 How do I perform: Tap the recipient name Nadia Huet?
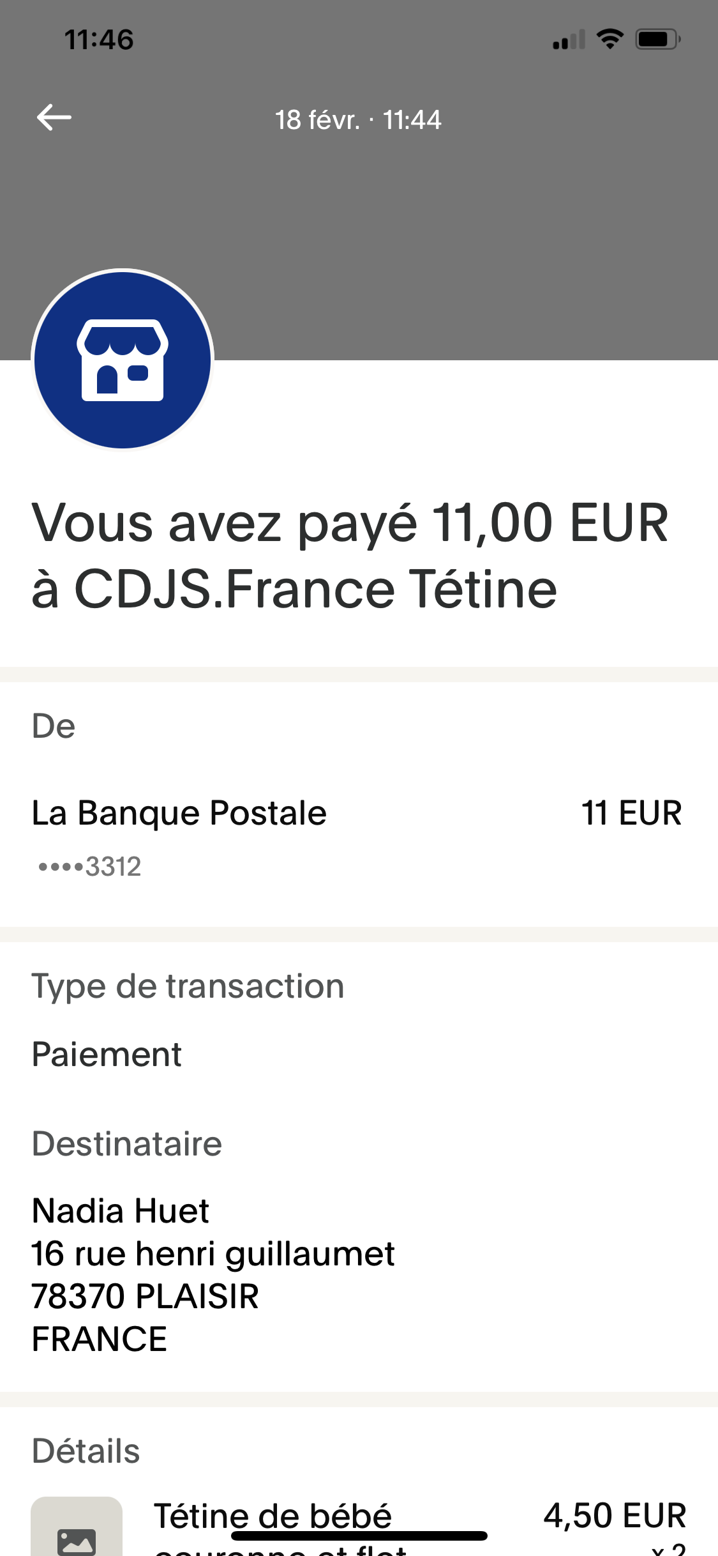(x=121, y=1210)
